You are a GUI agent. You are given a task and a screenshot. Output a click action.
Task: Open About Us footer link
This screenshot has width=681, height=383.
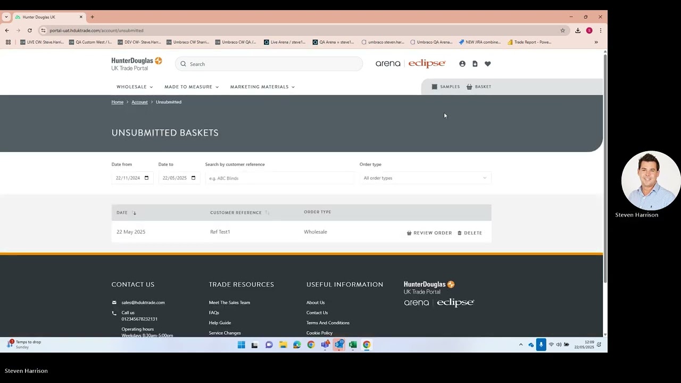(315, 303)
